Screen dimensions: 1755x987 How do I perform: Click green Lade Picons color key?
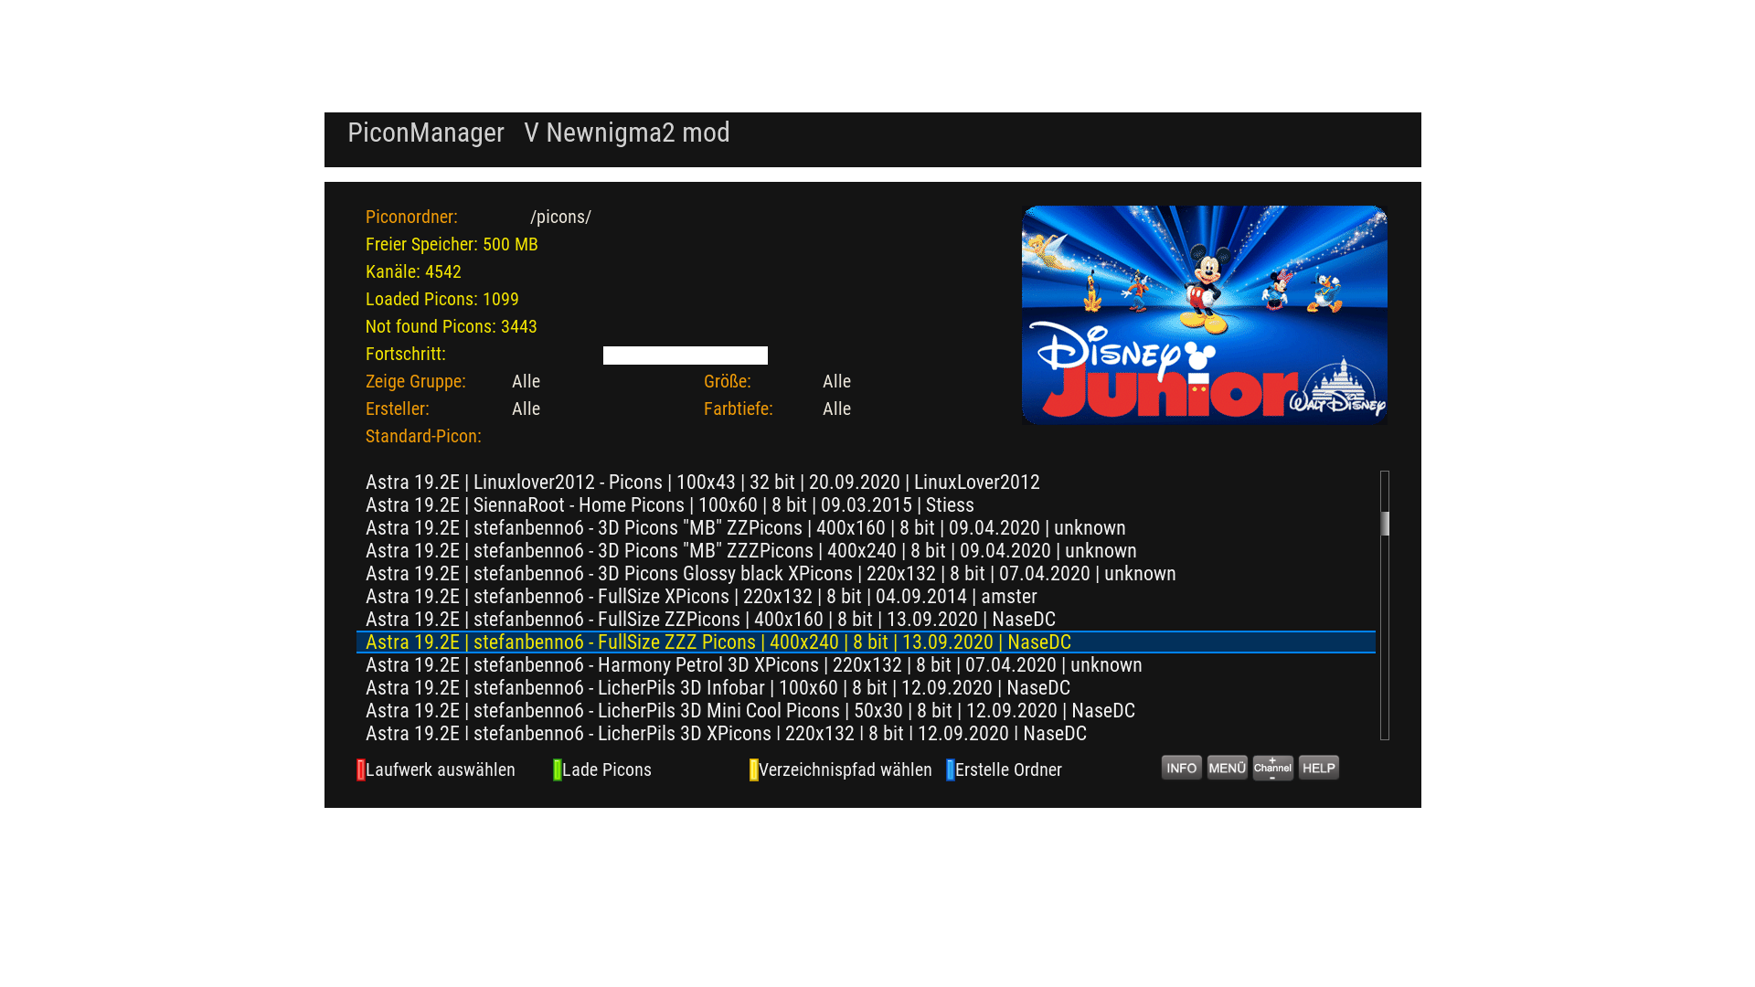[603, 769]
